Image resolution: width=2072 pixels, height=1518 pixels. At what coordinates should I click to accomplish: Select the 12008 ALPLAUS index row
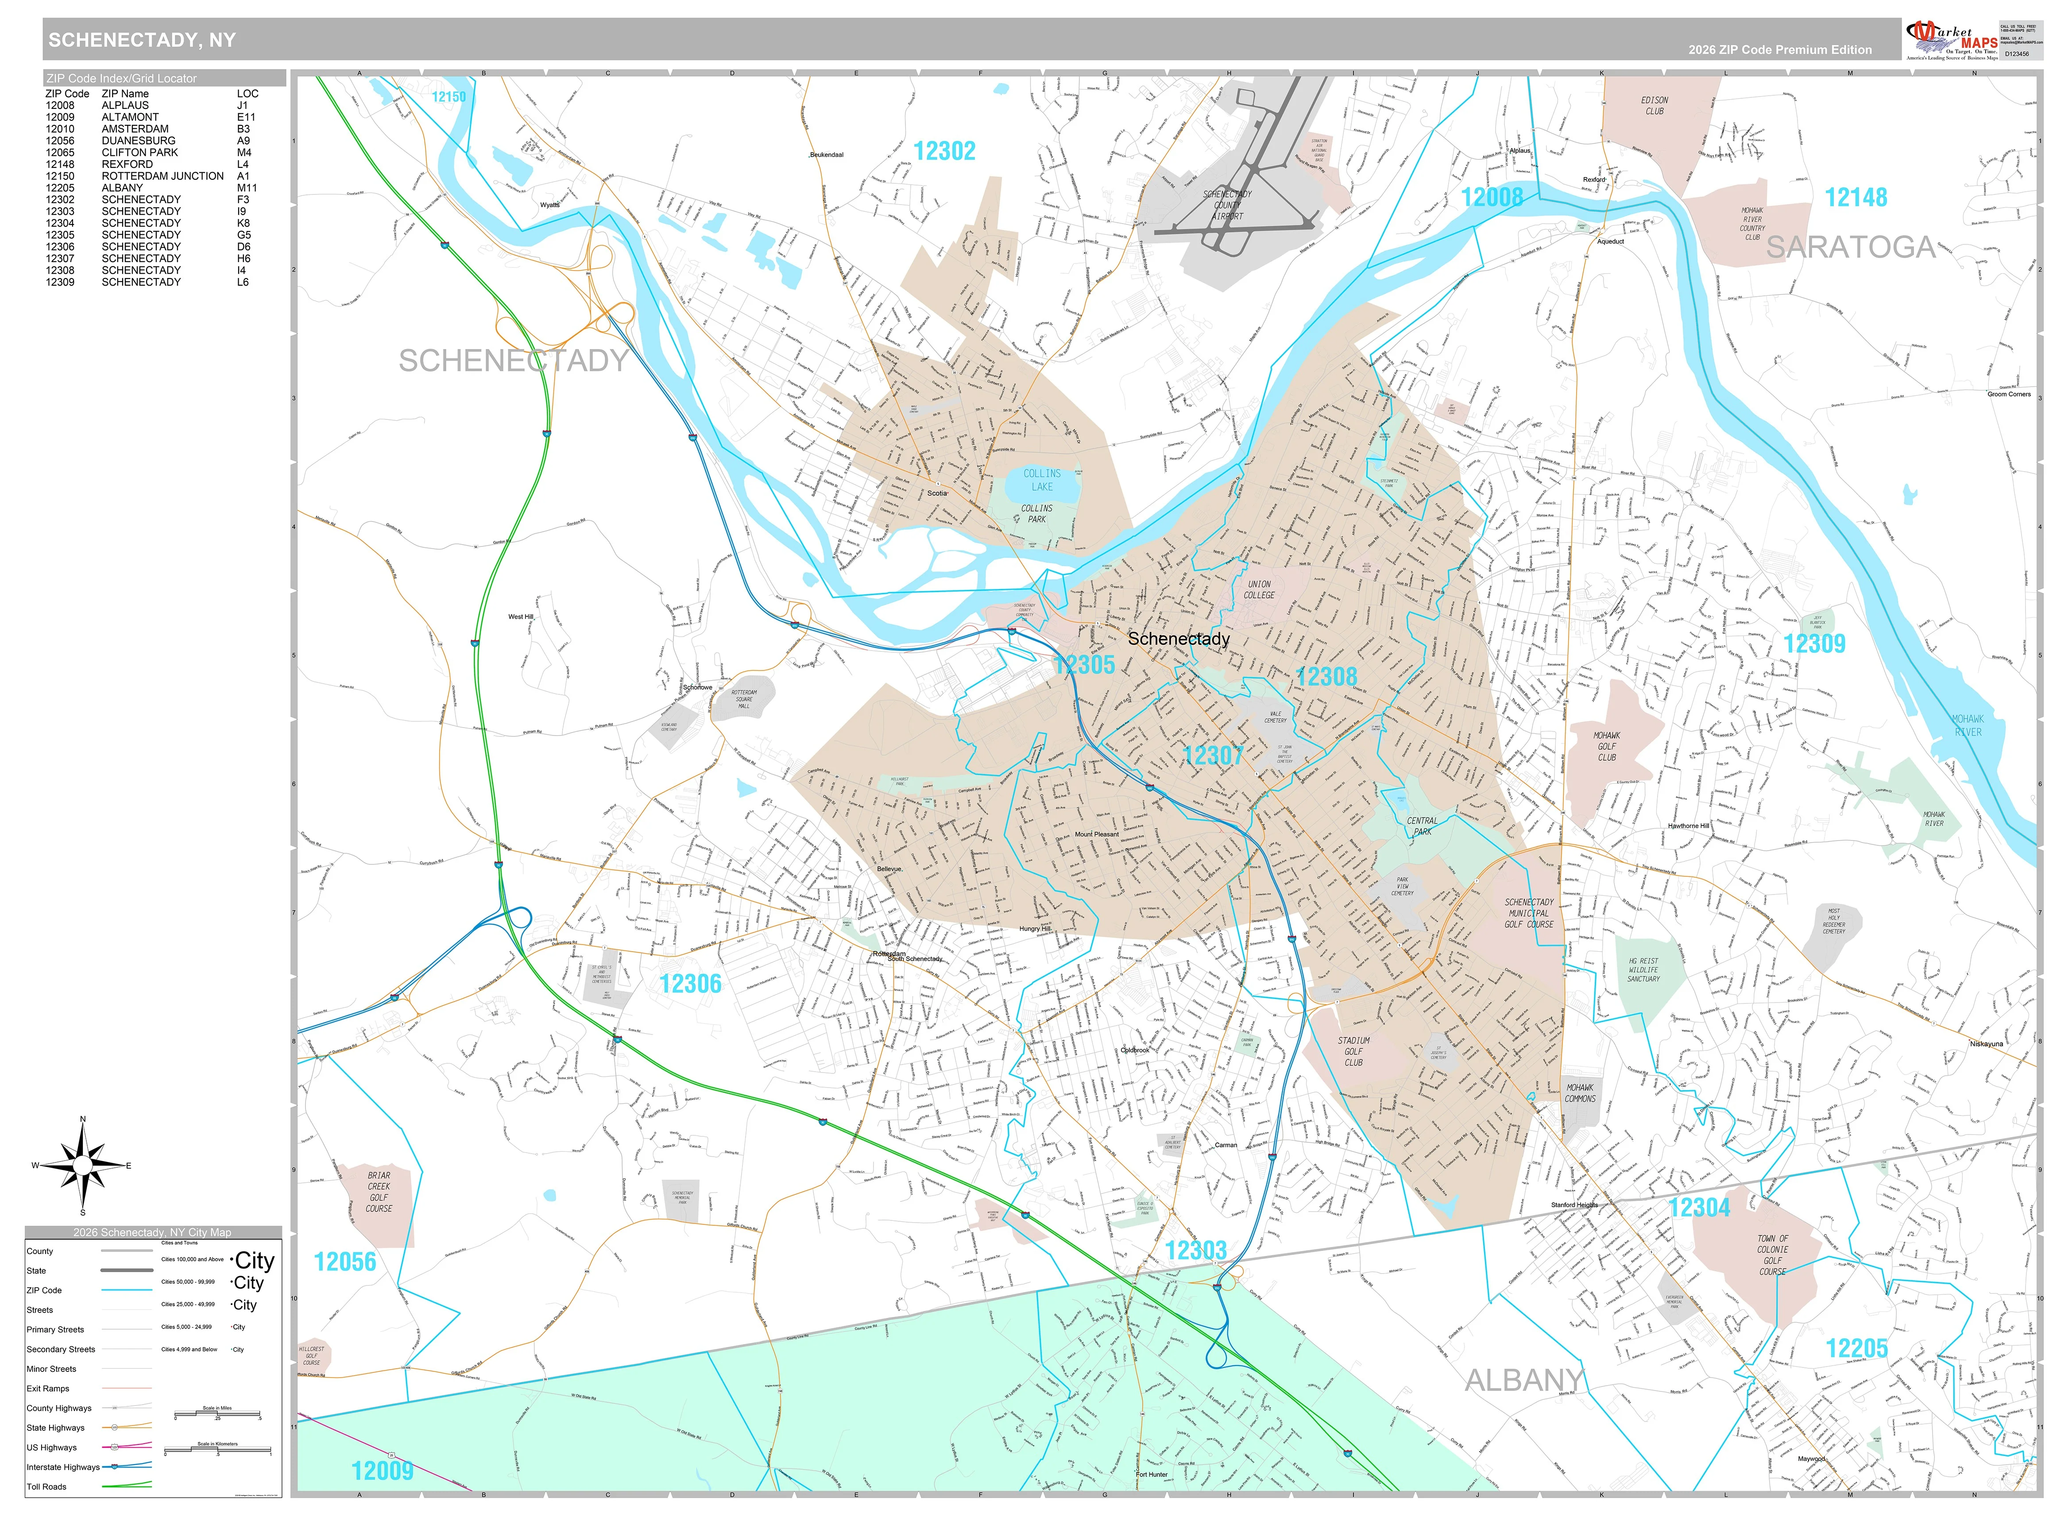151,106
